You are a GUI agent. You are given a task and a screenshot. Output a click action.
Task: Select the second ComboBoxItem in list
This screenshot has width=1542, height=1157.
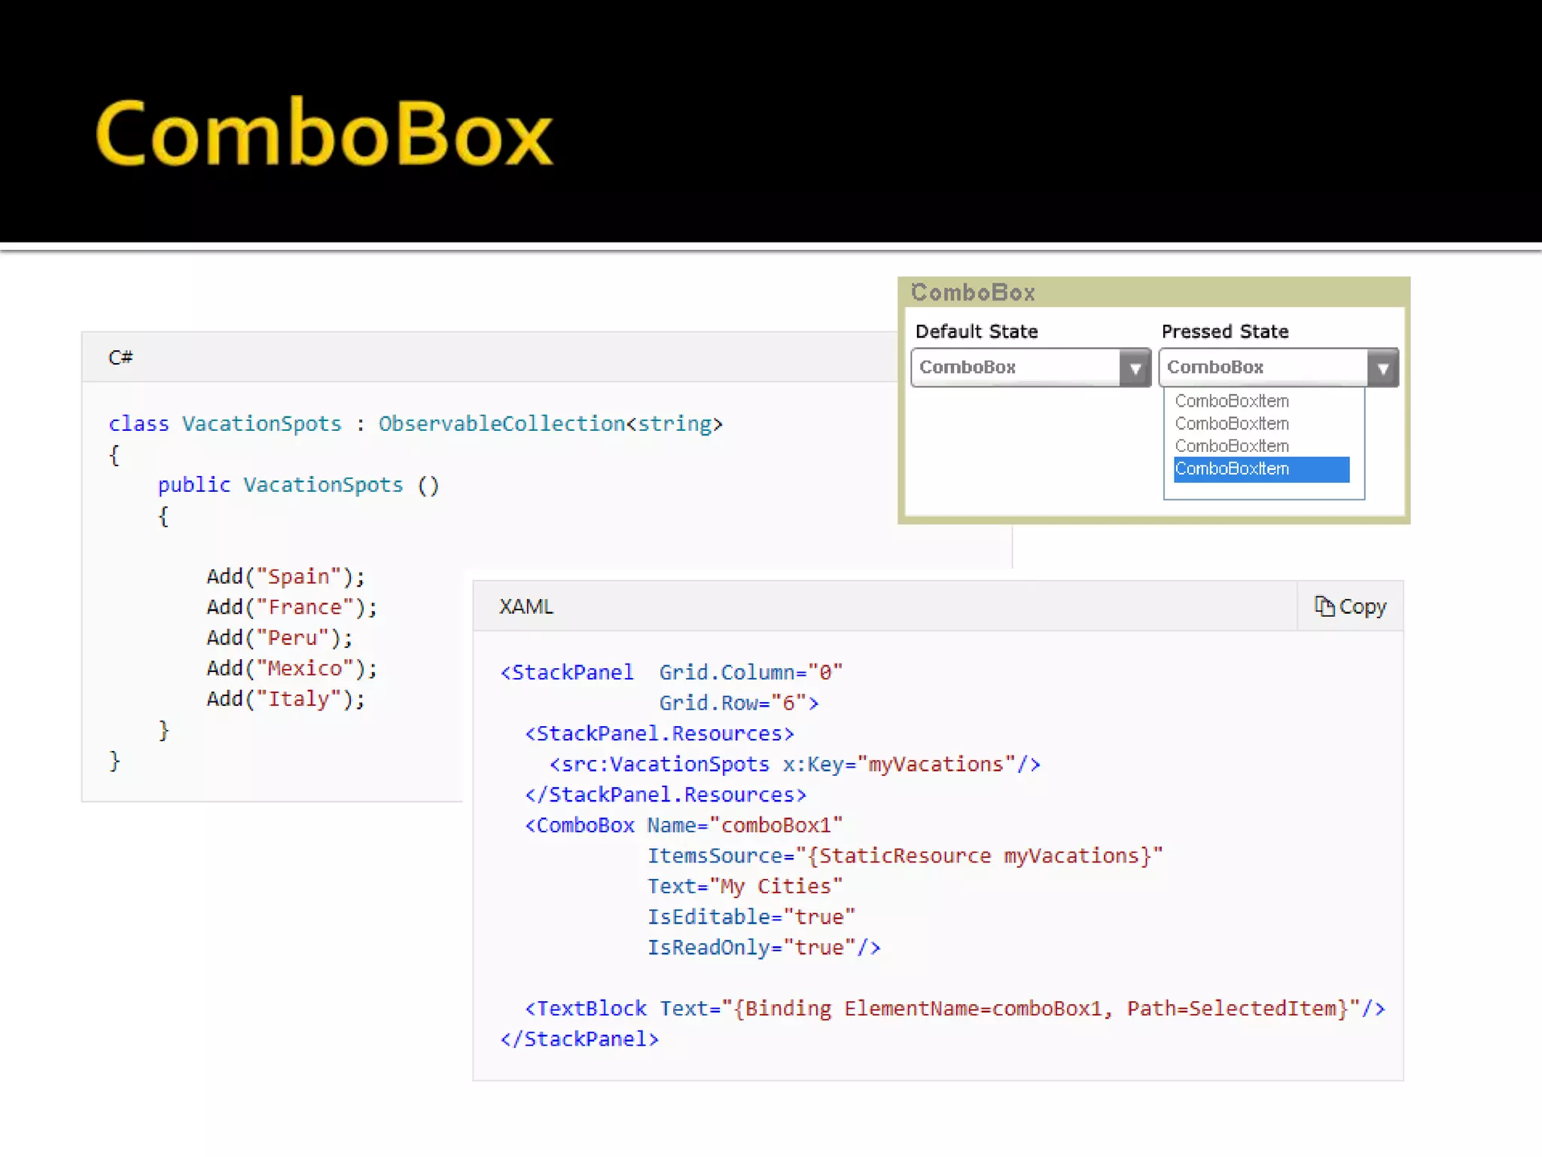pos(1232,423)
